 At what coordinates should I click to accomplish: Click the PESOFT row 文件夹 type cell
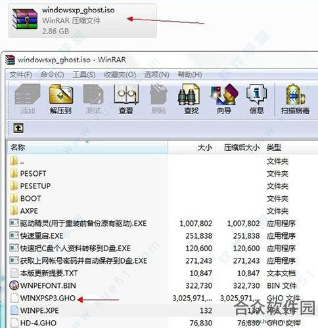point(277,174)
